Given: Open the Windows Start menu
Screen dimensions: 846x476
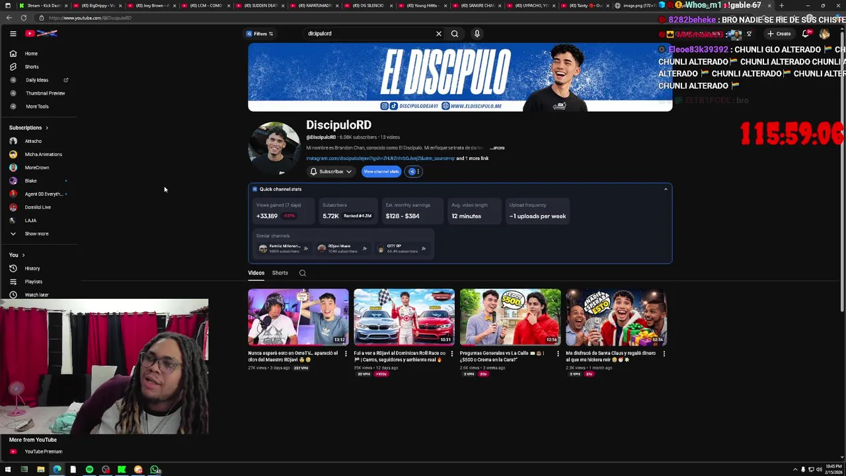Looking at the screenshot, I should pos(7,470).
